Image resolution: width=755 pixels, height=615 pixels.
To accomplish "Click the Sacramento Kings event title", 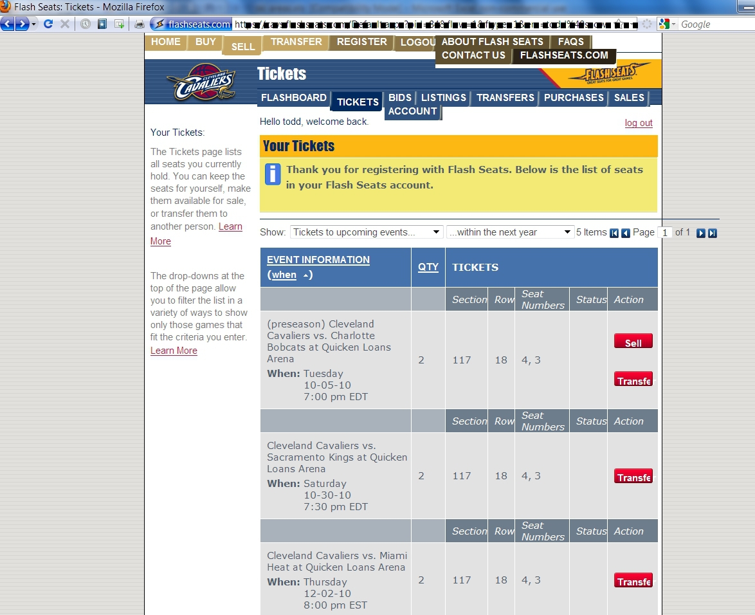I will [337, 457].
